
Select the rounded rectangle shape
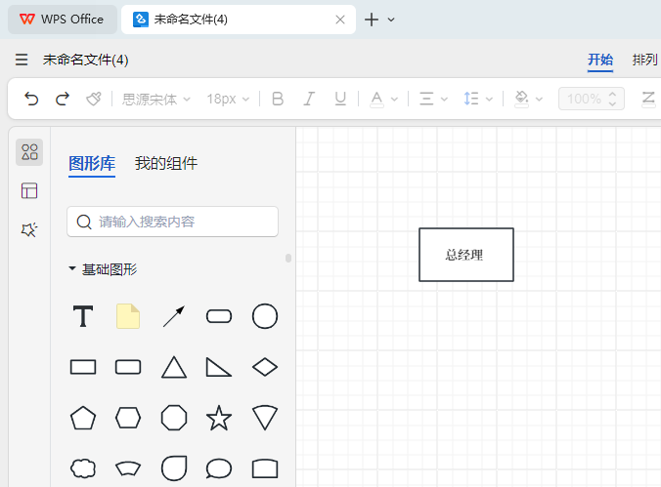(128, 367)
